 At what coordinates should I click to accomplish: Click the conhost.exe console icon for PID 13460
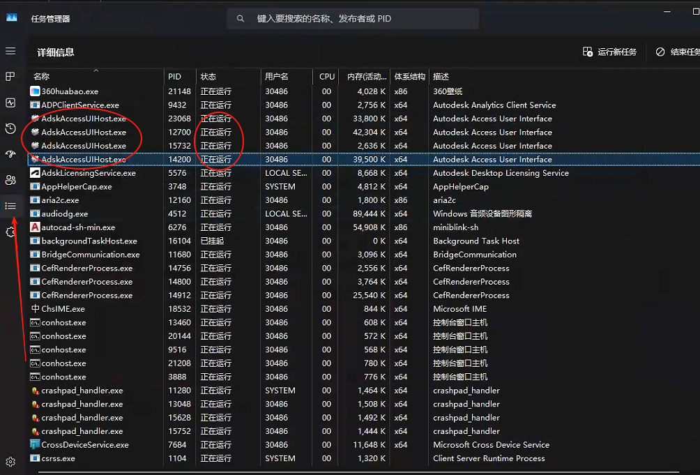(35, 322)
